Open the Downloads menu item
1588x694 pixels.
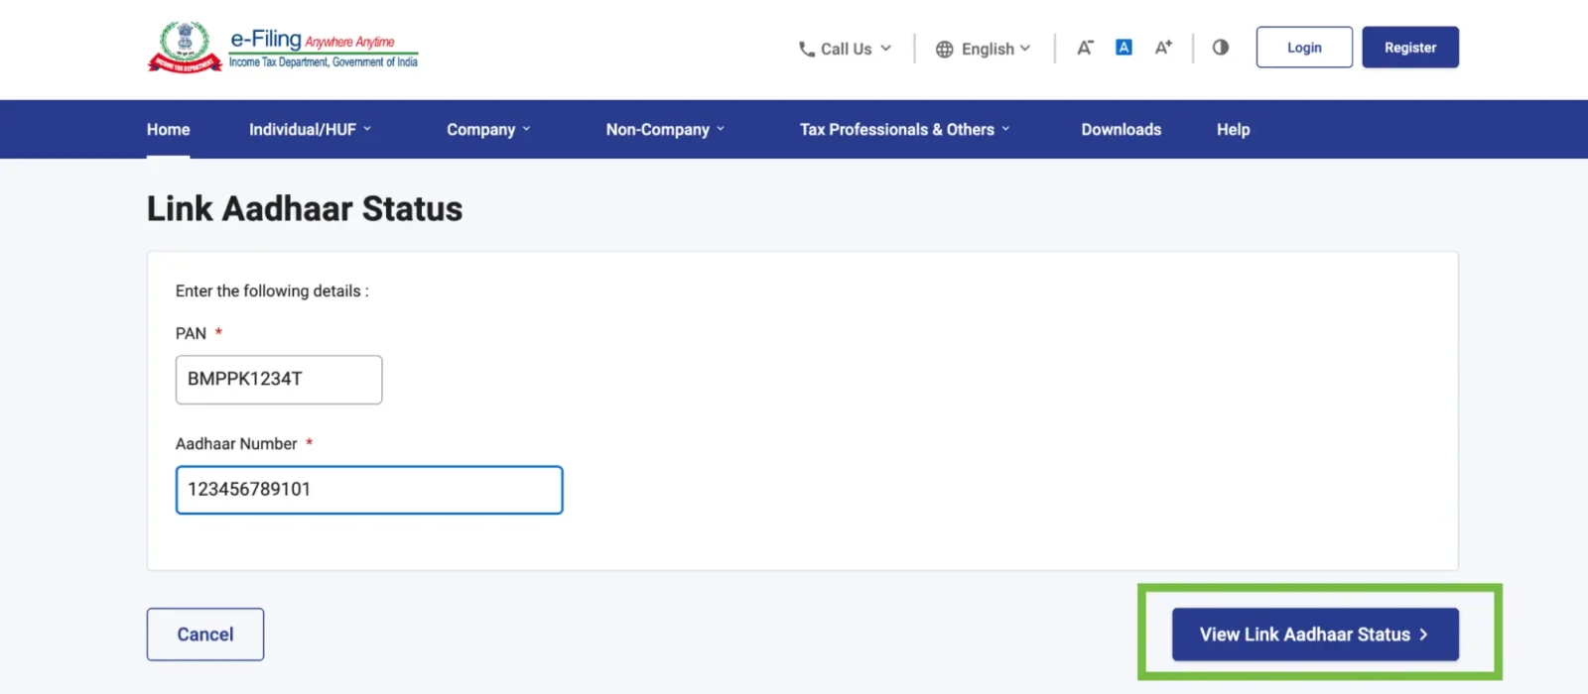(x=1122, y=129)
